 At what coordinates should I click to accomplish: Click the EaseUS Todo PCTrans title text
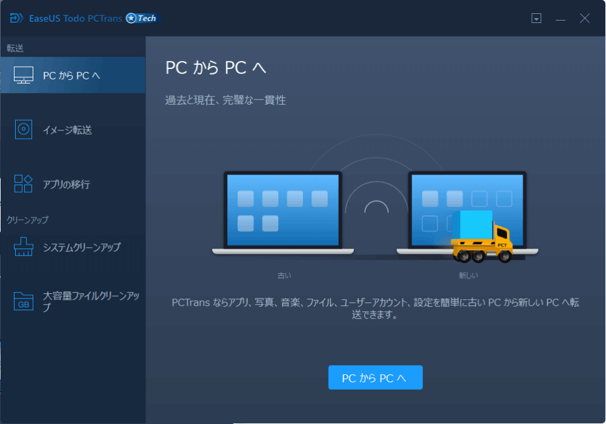pyautogui.click(x=75, y=18)
